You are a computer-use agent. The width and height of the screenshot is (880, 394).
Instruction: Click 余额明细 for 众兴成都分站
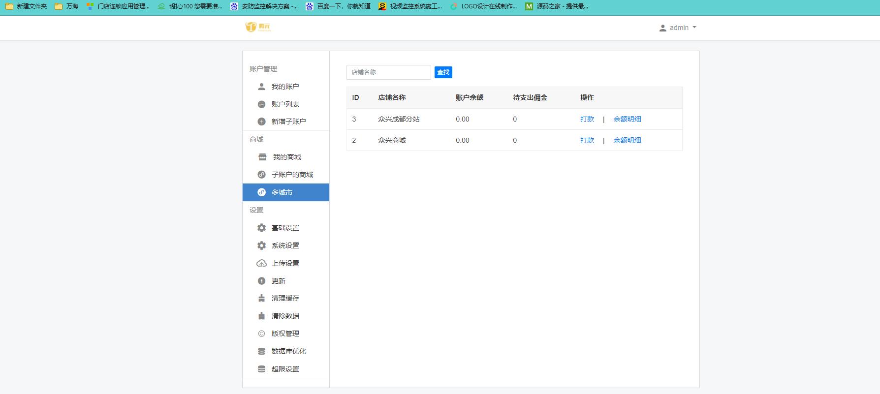click(x=627, y=119)
